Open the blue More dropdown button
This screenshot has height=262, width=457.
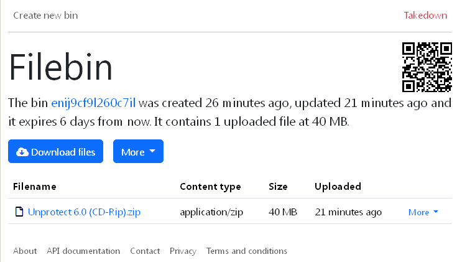138,152
